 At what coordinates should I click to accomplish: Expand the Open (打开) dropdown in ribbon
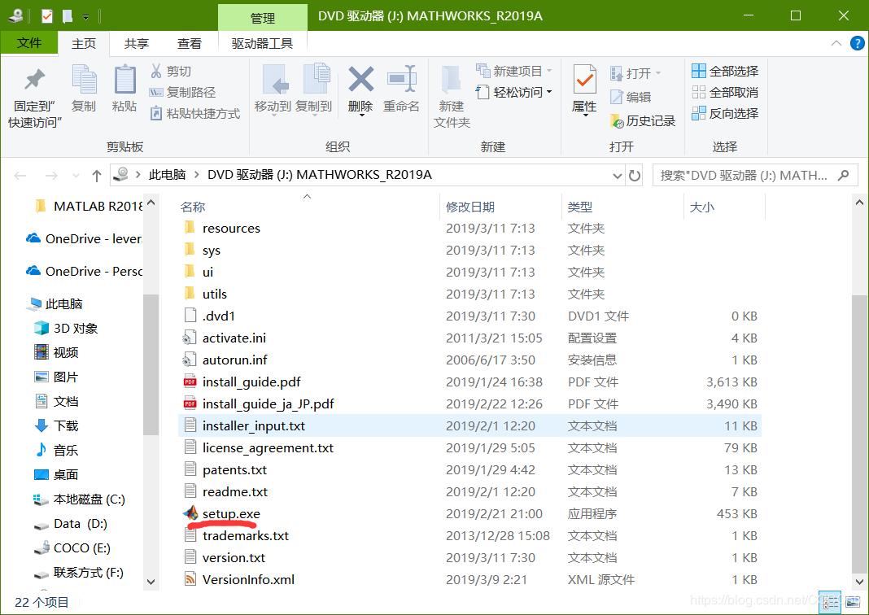[657, 73]
